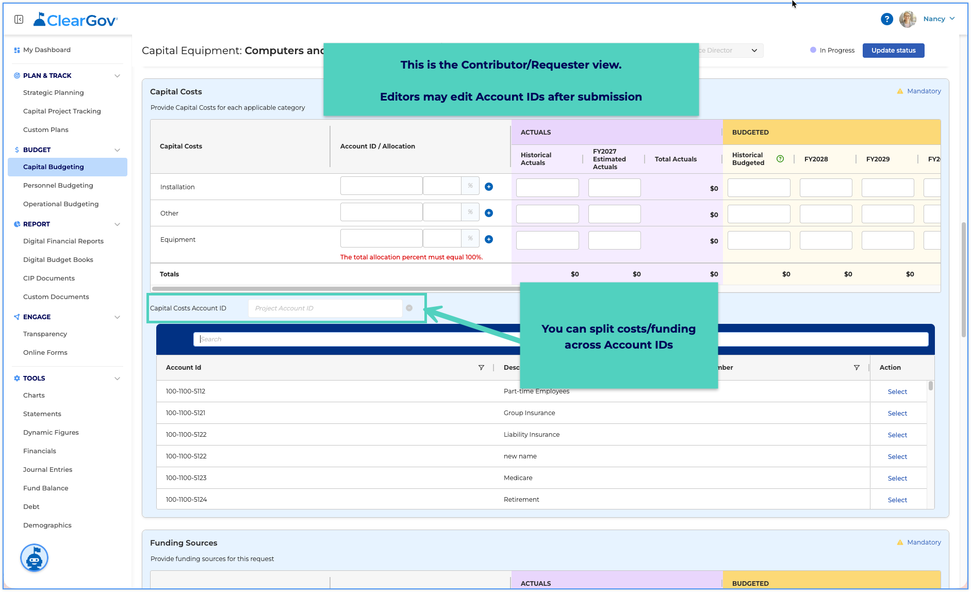Open Journal Entries

click(48, 470)
